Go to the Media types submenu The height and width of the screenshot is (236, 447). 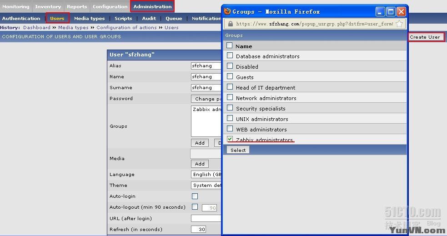[x=89, y=18]
